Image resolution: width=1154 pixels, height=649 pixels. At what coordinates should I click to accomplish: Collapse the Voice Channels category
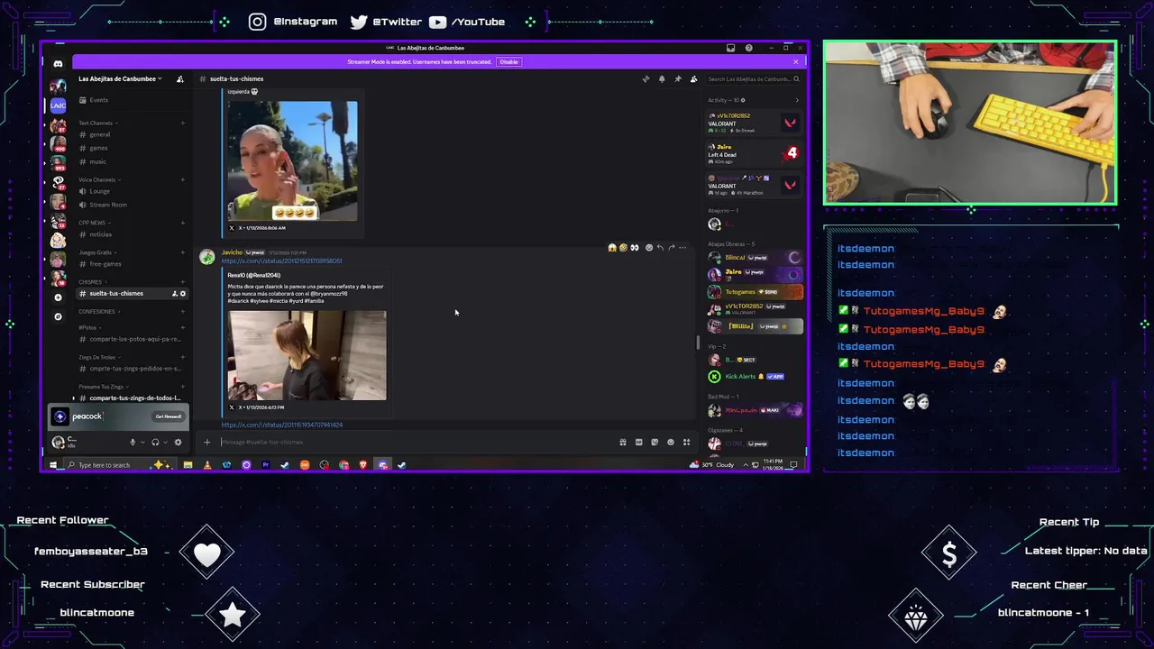click(x=100, y=179)
